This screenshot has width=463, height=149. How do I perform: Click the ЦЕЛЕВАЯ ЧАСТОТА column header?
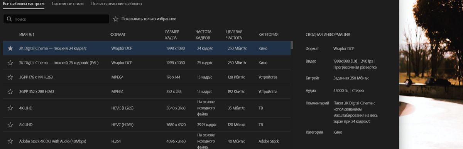(x=234, y=35)
